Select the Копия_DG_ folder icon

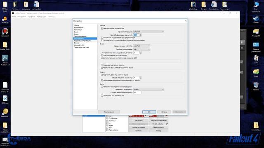pyautogui.click(x=256, y=127)
